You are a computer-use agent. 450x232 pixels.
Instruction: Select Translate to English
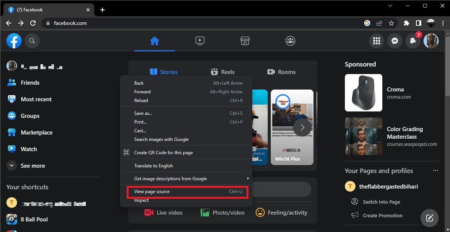pos(186,166)
